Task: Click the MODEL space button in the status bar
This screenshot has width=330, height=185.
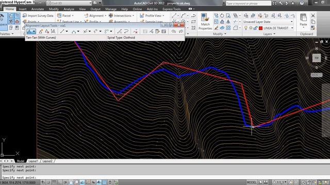Action: (x=251, y=182)
